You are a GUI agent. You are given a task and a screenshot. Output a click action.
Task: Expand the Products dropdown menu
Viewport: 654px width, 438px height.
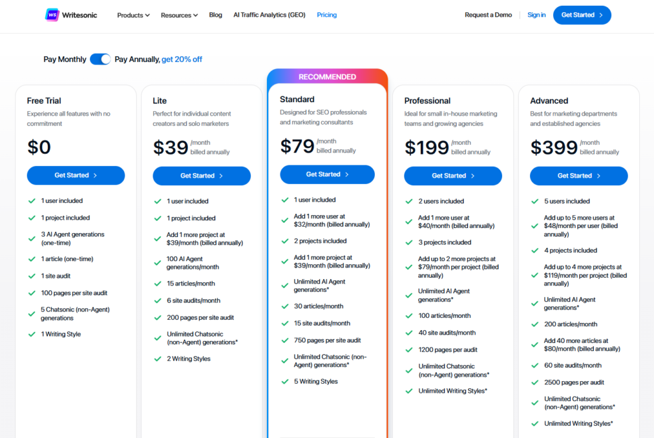tap(133, 15)
